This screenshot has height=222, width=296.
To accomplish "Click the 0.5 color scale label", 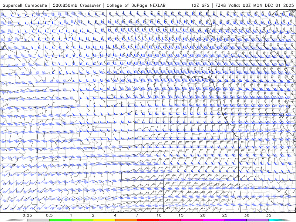I will tap(49, 215).
